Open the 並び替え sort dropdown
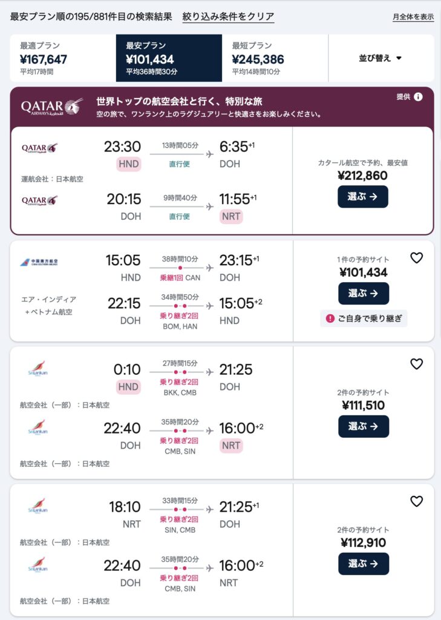 click(381, 58)
